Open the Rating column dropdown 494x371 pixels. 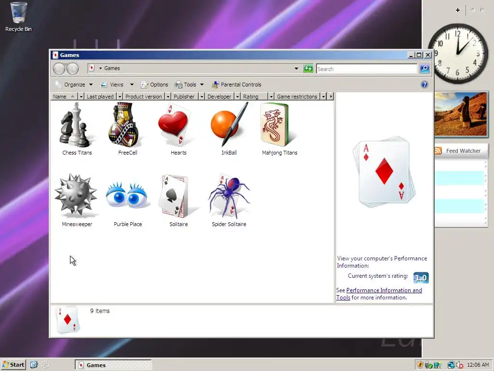[271, 97]
